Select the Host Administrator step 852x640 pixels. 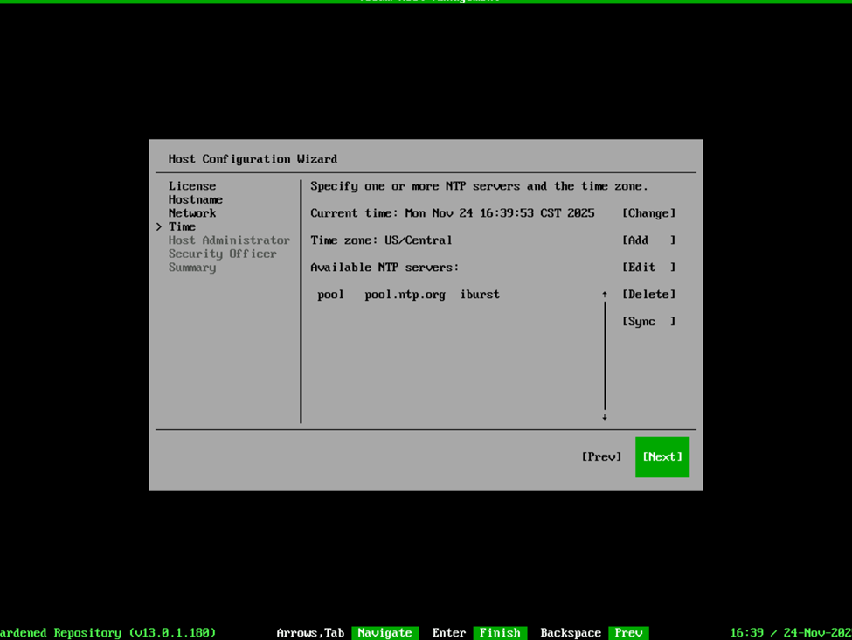[229, 240]
